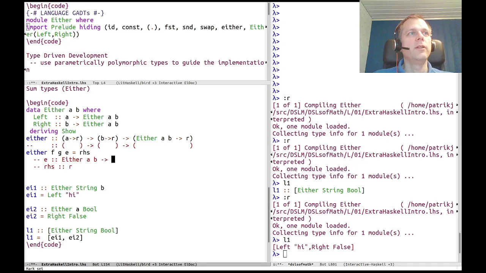
Task: Click 'l1 :: [Either String Bool]' signature in editor
Action: [x=72, y=231]
